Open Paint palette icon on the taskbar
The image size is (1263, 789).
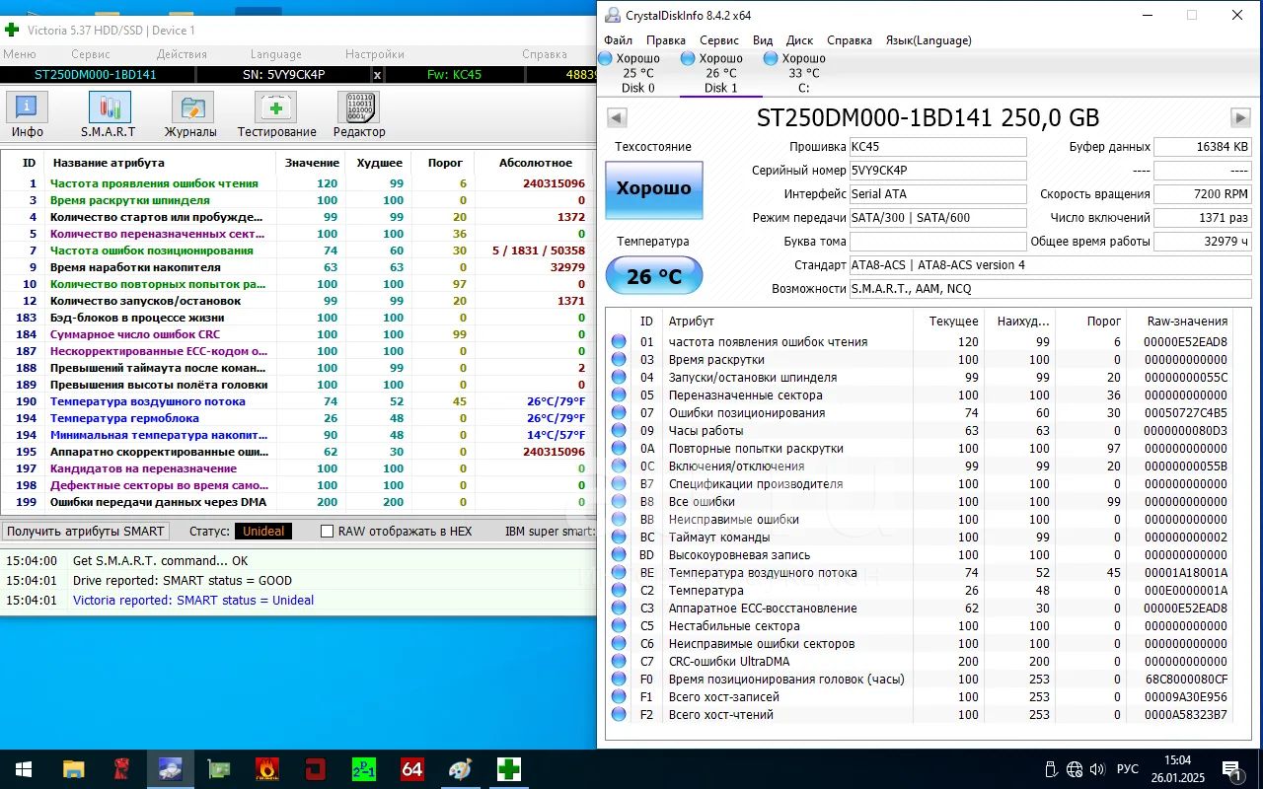tap(460, 769)
